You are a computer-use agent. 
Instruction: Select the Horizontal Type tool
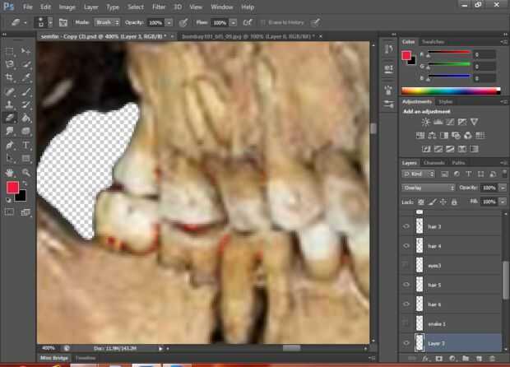(25, 145)
